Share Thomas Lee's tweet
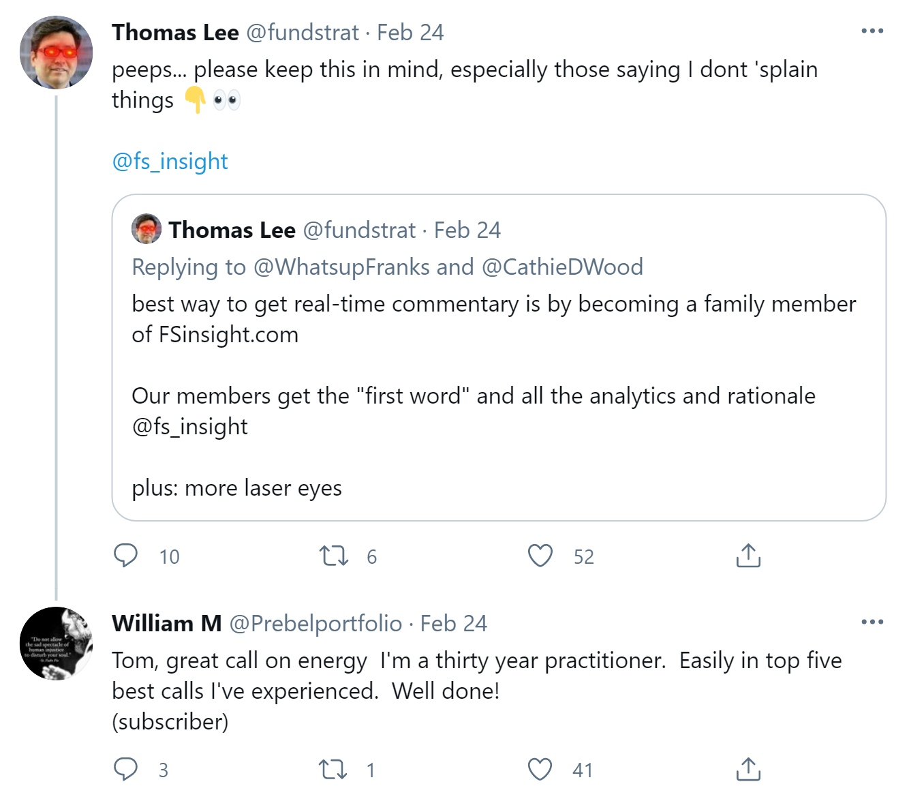The image size is (909, 799). pyautogui.click(x=748, y=556)
